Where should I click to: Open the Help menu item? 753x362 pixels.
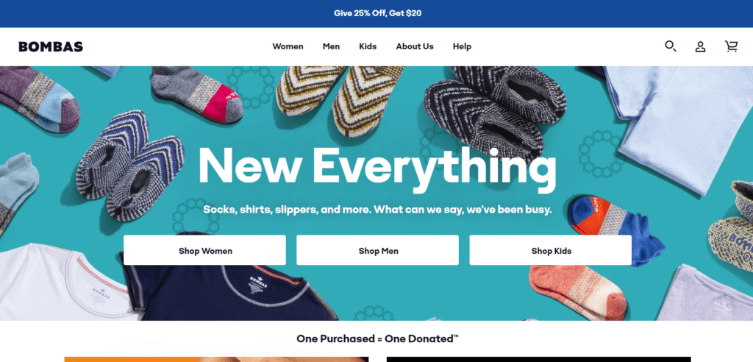coord(462,46)
